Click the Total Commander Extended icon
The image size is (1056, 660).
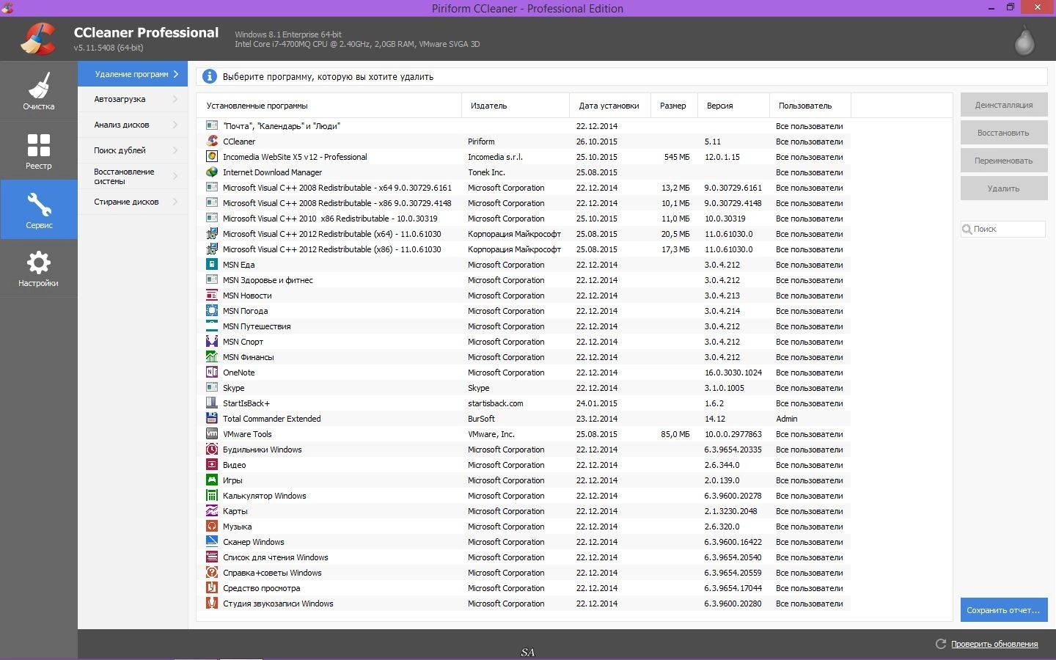pyautogui.click(x=212, y=418)
